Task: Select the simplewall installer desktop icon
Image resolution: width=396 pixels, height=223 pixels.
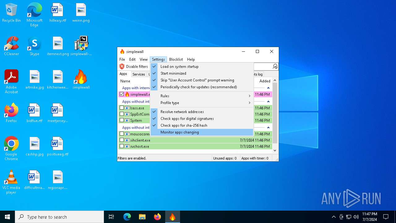Action: [x=81, y=46]
